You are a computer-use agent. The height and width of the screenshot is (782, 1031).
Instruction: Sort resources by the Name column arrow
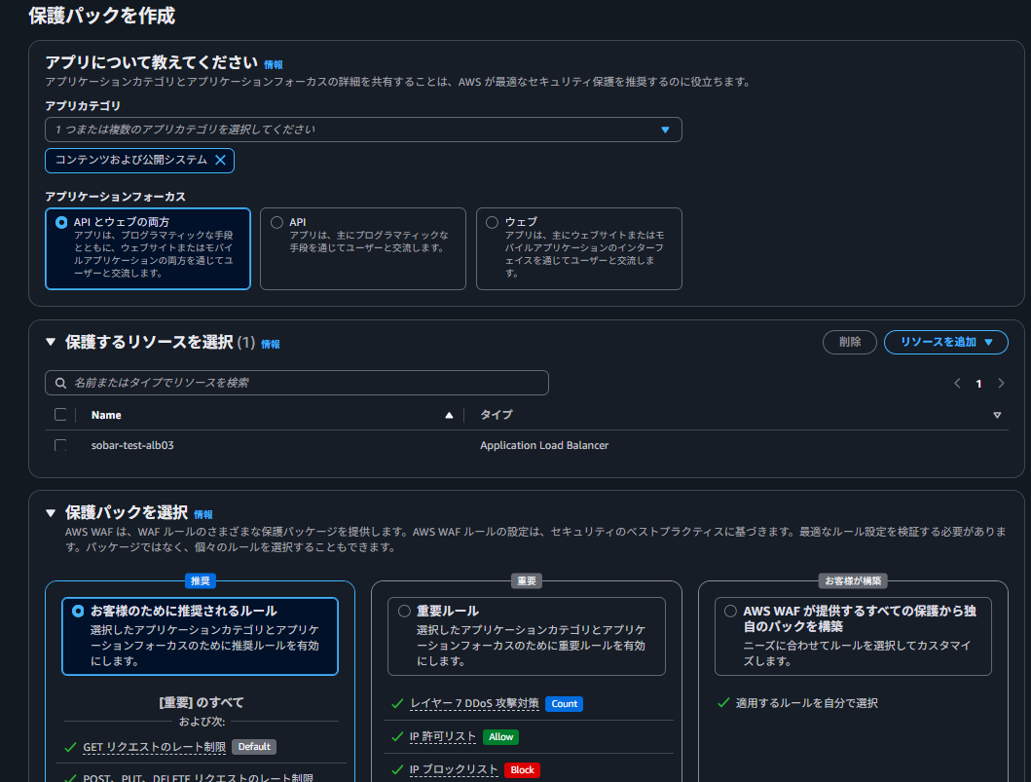(x=449, y=415)
